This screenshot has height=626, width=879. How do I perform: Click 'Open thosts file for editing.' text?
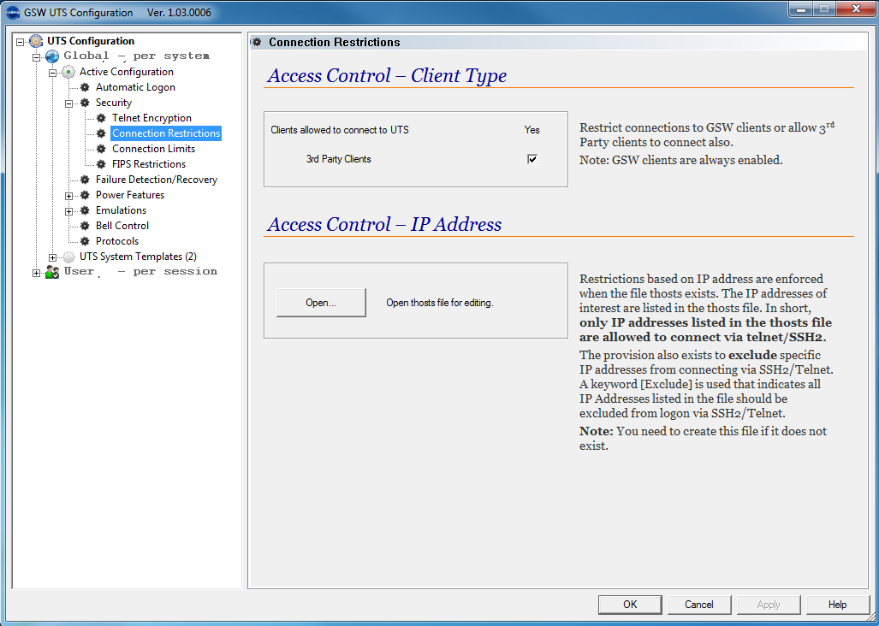point(440,303)
